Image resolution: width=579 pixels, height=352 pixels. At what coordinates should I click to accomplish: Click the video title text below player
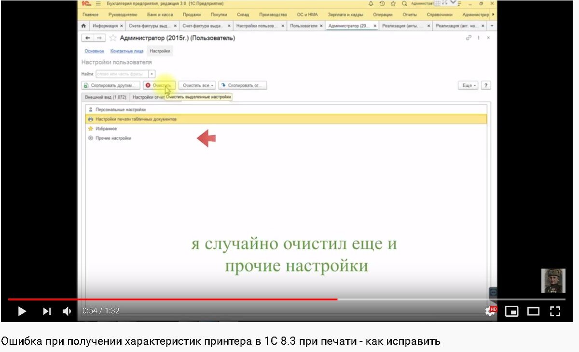pyautogui.click(x=221, y=342)
